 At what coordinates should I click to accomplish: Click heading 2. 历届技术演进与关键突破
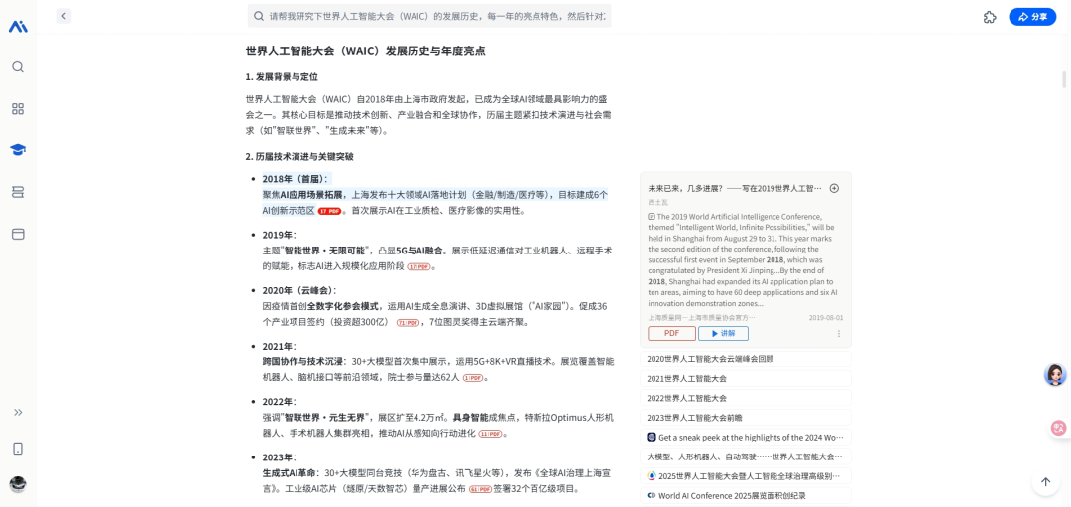tap(299, 156)
